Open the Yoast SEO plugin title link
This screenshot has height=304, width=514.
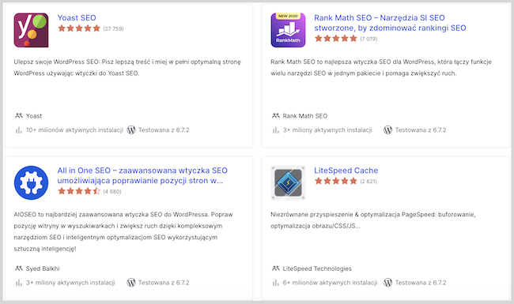[x=77, y=17]
